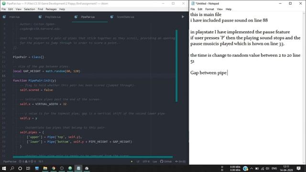This screenshot has width=306, height=172.
Task: Open Windows search from the taskbar
Action: click(12, 168)
